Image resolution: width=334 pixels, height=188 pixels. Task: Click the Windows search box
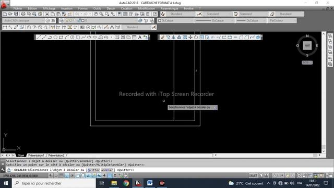click(54, 183)
